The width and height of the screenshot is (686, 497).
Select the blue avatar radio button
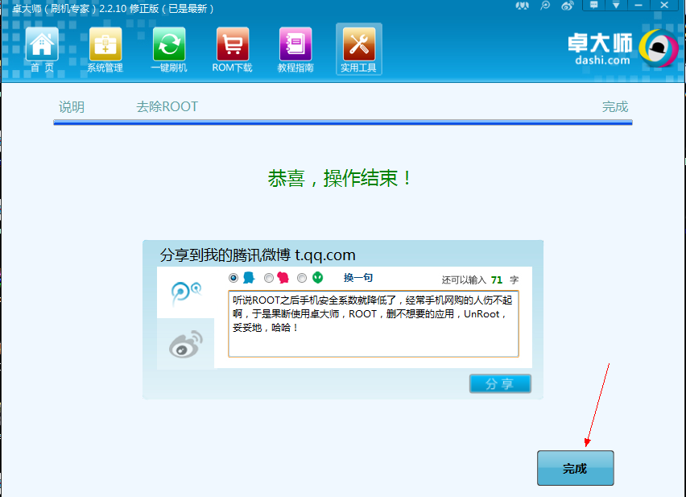pos(233,278)
